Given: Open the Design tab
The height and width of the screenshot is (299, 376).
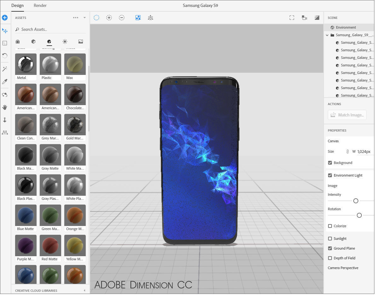Looking at the screenshot, I should 18,5.
